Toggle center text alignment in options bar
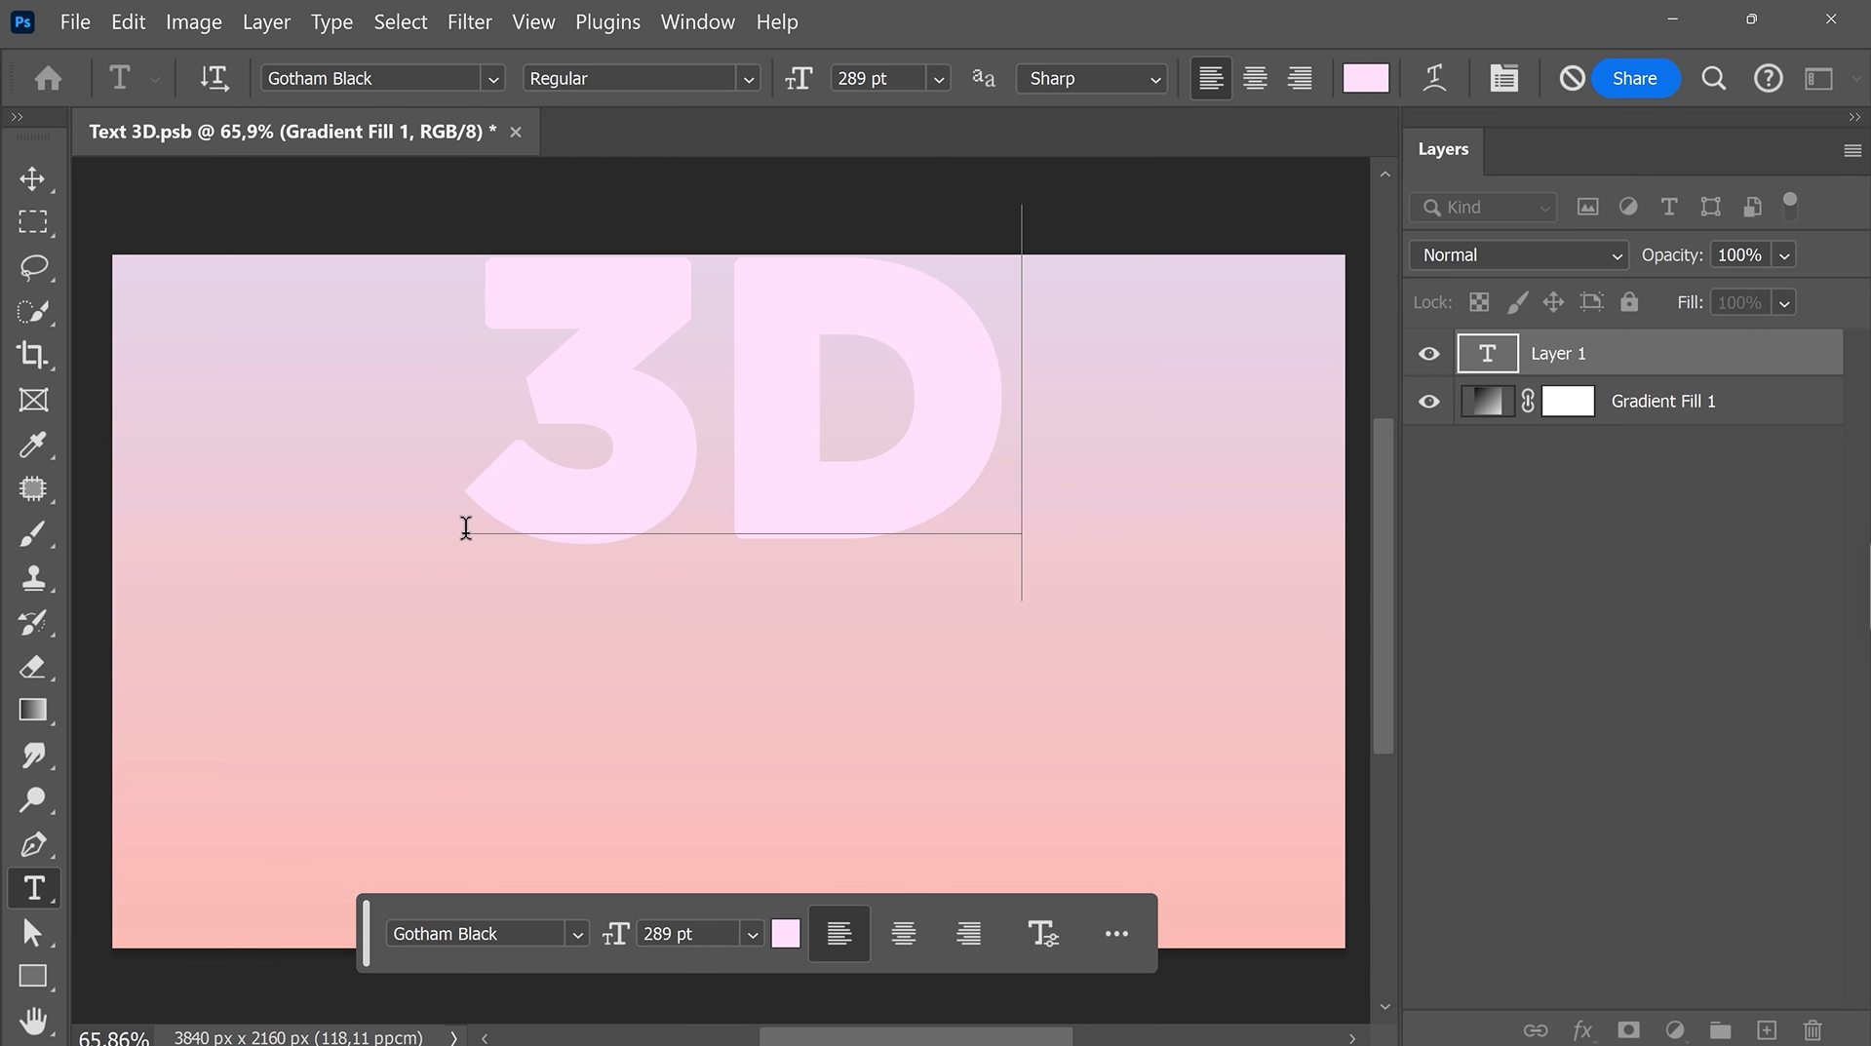This screenshot has width=1871, height=1046. (x=1255, y=78)
